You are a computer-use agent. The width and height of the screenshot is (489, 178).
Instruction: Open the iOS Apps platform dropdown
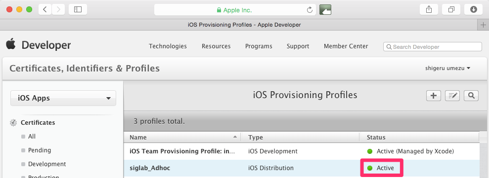click(x=63, y=98)
